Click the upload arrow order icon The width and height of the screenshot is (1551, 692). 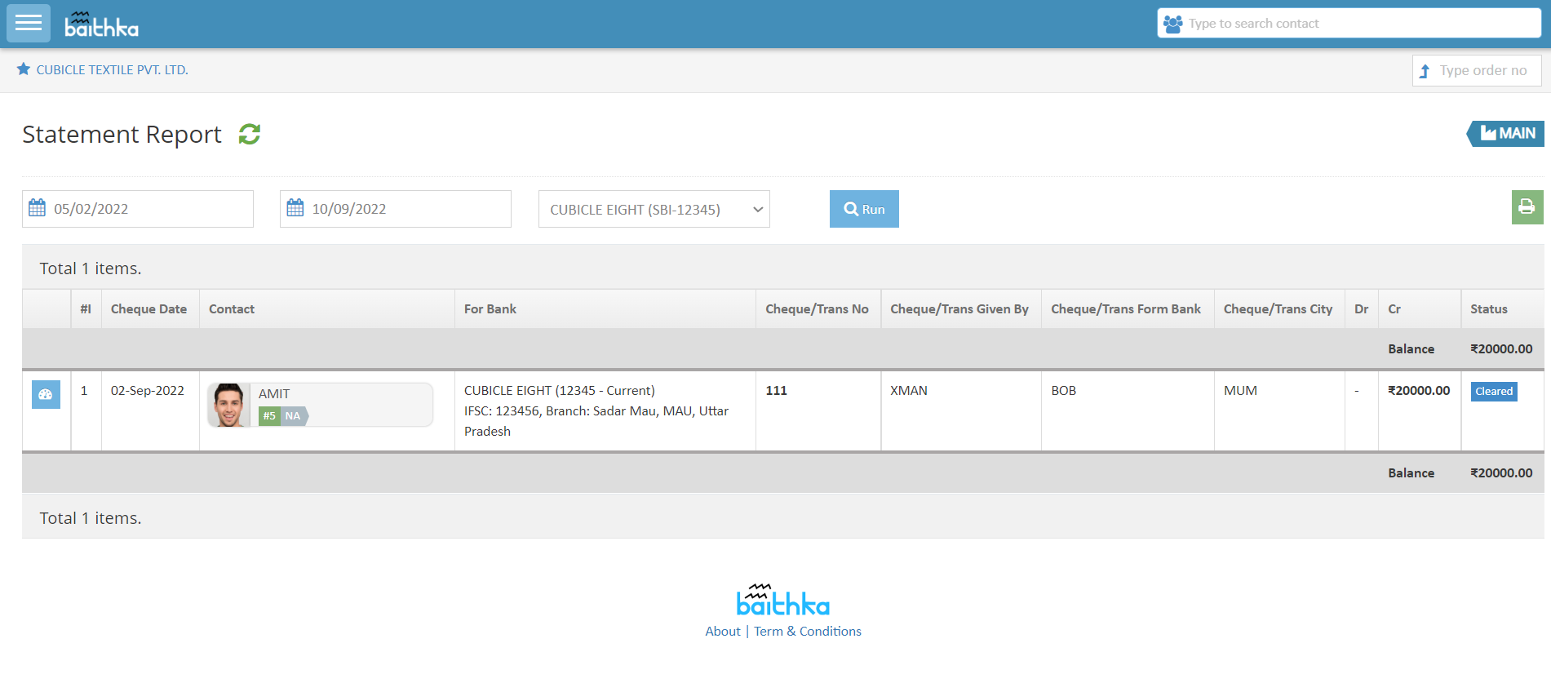click(x=1425, y=71)
